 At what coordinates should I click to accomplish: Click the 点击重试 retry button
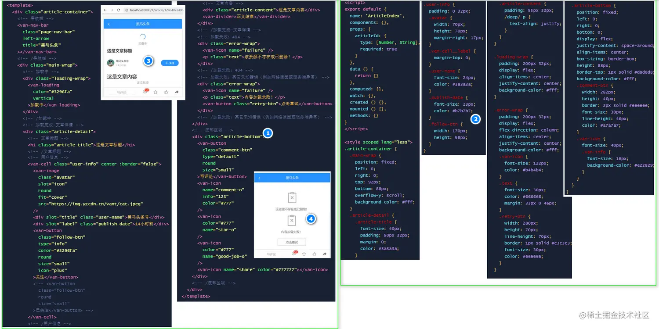click(292, 242)
